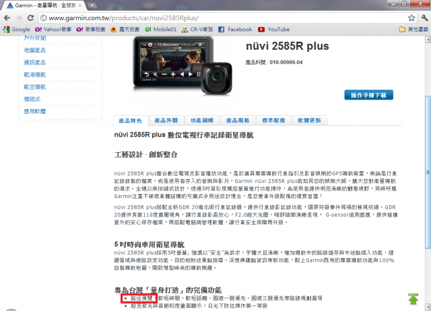Open 地圖產品 in the sidebar
The width and height of the screenshot is (431, 311).
pyautogui.click(x=34, y=50)
